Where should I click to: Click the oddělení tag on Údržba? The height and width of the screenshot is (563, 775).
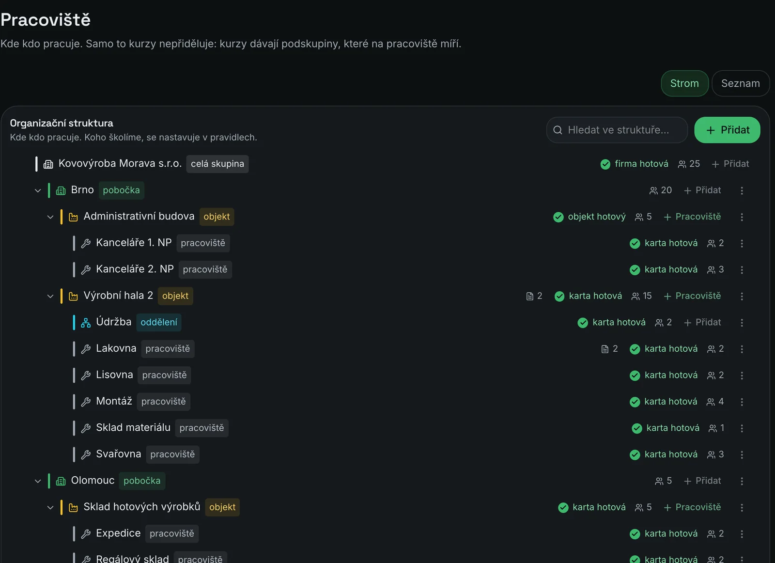tap(159, 322)
